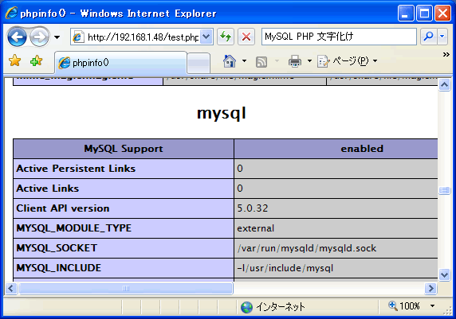Expand the Home button dropdown arrow
The width and height of the screenshot is (456, 319).
(244, 61)
